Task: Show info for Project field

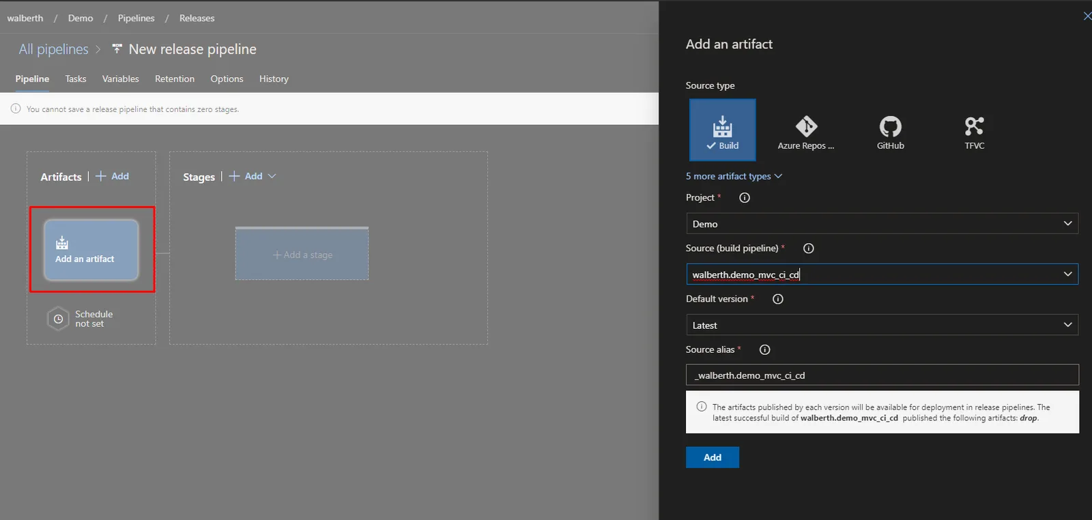Action: (745, 198)
